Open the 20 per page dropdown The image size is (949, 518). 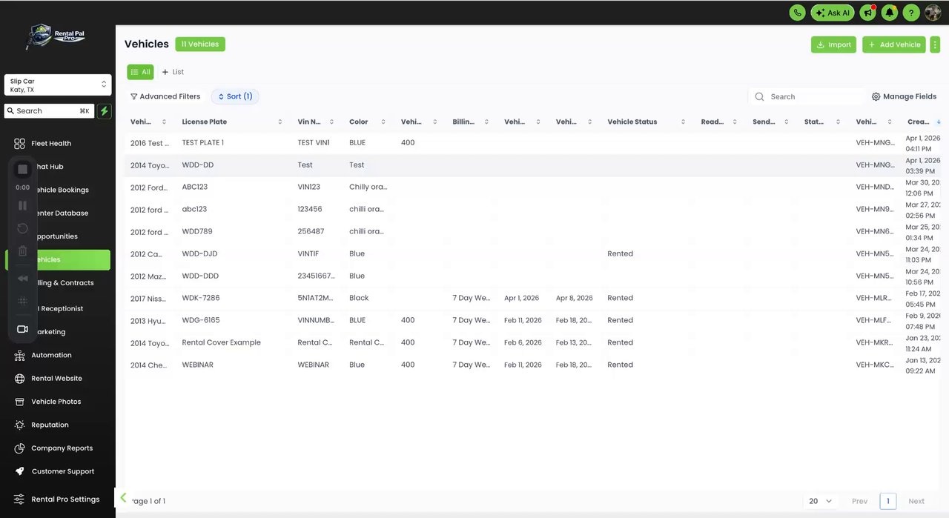pyautogui.click(x=820, y=501)
